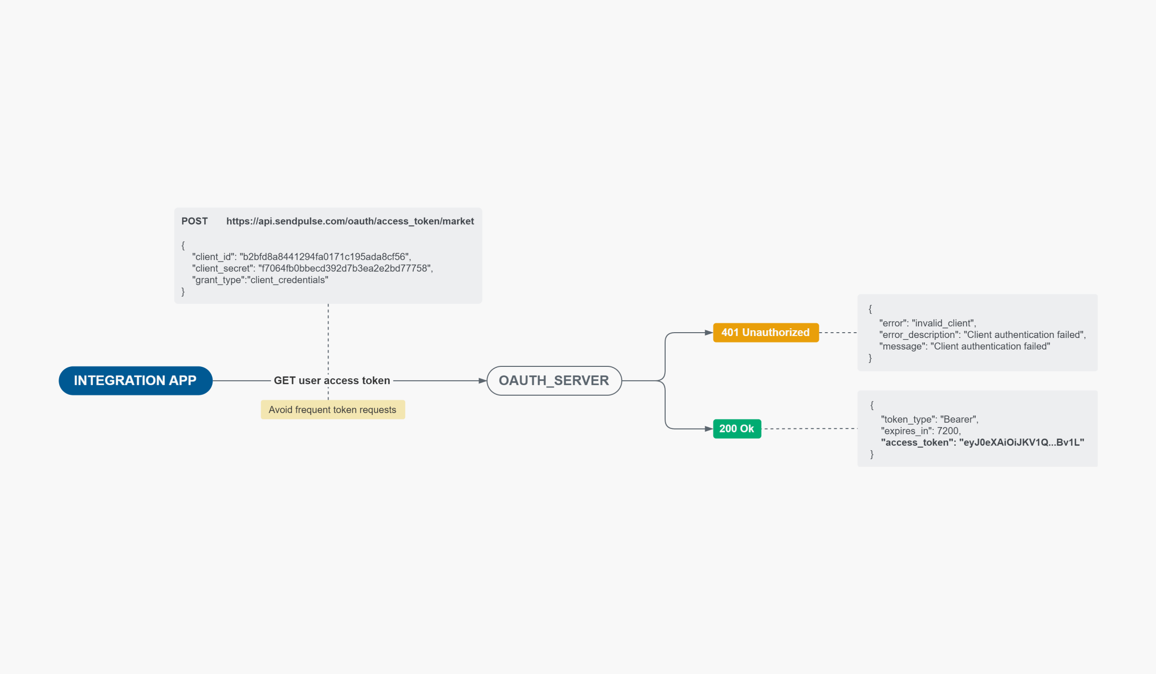The width and height of the screenshot is (1156, 674).
Task: Click the client_secret value line
Action: 312,268
